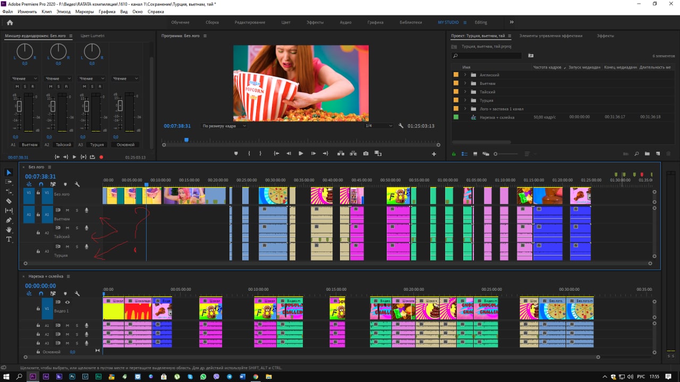Open По размеру кадра zoom dropdown
The image size is (680, 382).
tap(224, 126)
